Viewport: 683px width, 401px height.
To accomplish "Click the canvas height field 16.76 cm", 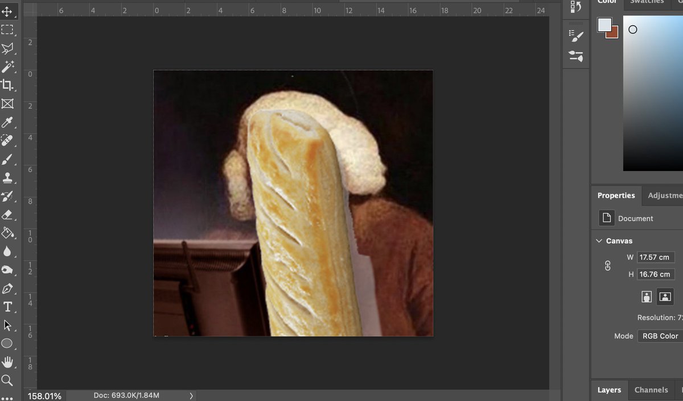I will tap(655, 274).
